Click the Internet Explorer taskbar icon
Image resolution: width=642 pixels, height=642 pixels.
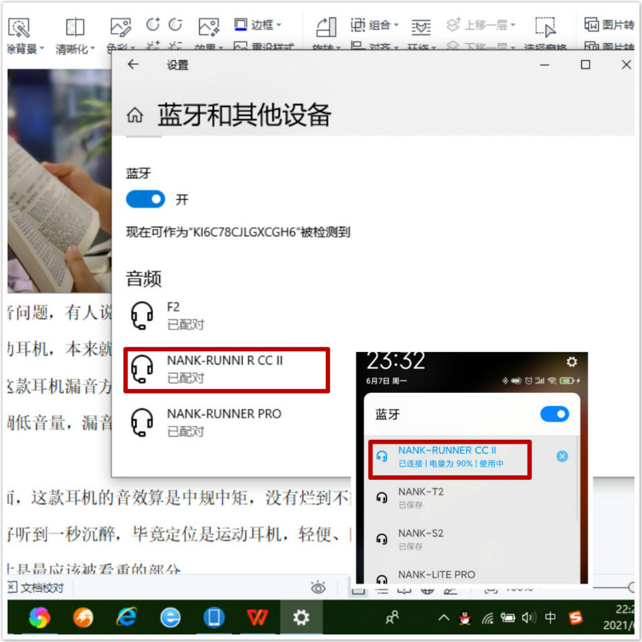click(x=126, y=617)
